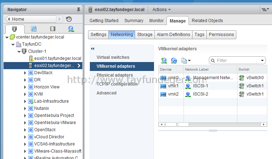This screenshot has height=159, width=272.
Task: Open copy/export icon dropdown in adapters toolbar
Action: (x=186, y=61)
